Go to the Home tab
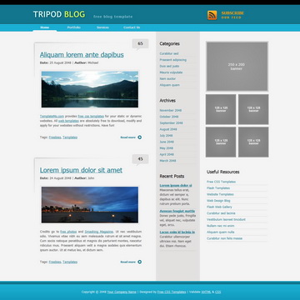The image size is (300, 300). click(x=45, y=27)
